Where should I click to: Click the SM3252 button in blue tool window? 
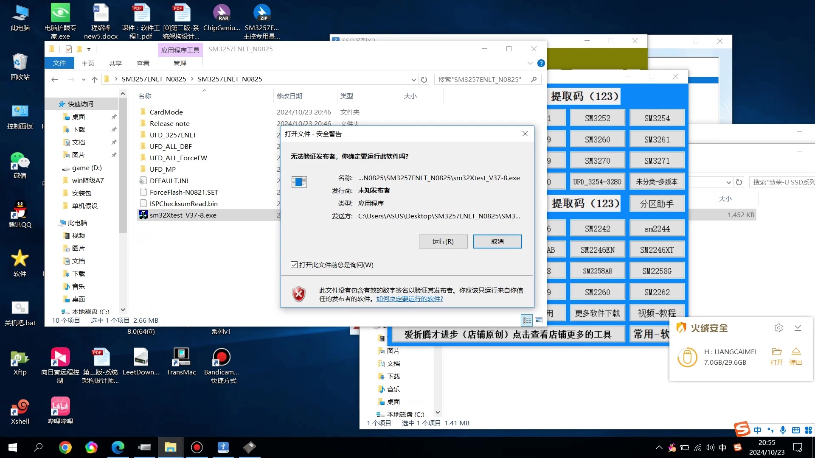point(597,118)
